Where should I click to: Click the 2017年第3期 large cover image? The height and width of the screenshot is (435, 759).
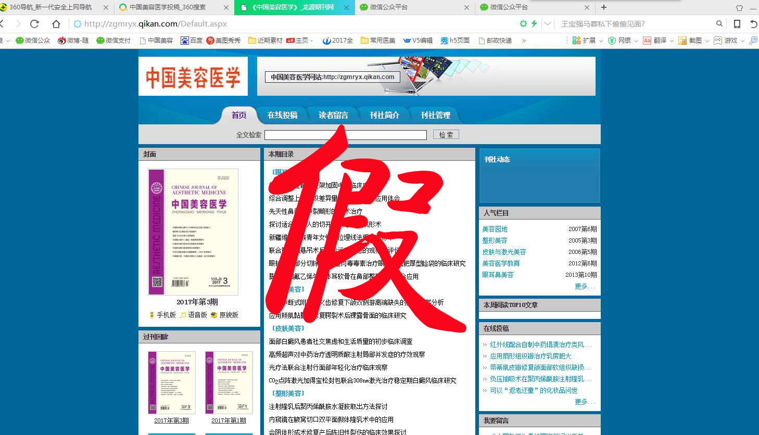click(193, 232)
